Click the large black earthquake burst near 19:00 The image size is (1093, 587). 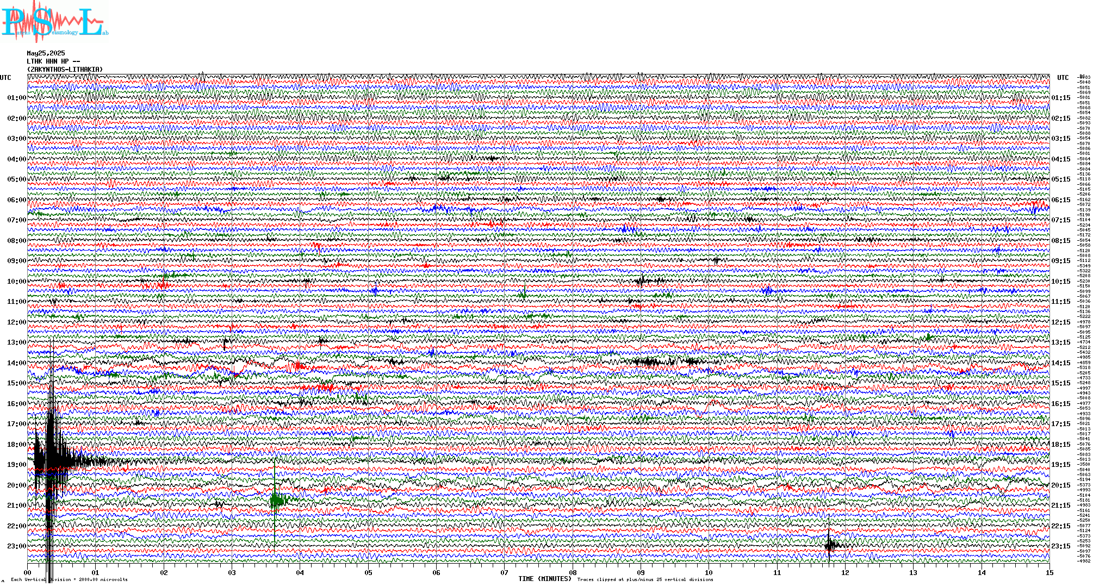tap(54, 462)
